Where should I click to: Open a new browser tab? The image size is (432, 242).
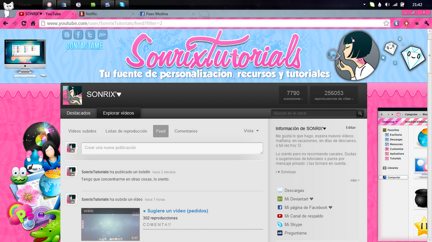click(x=204, y=14)
